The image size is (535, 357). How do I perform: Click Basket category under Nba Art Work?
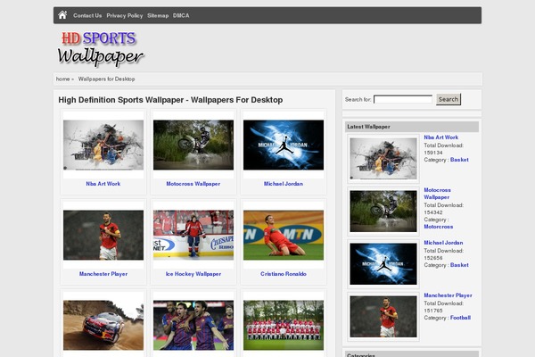459,160
